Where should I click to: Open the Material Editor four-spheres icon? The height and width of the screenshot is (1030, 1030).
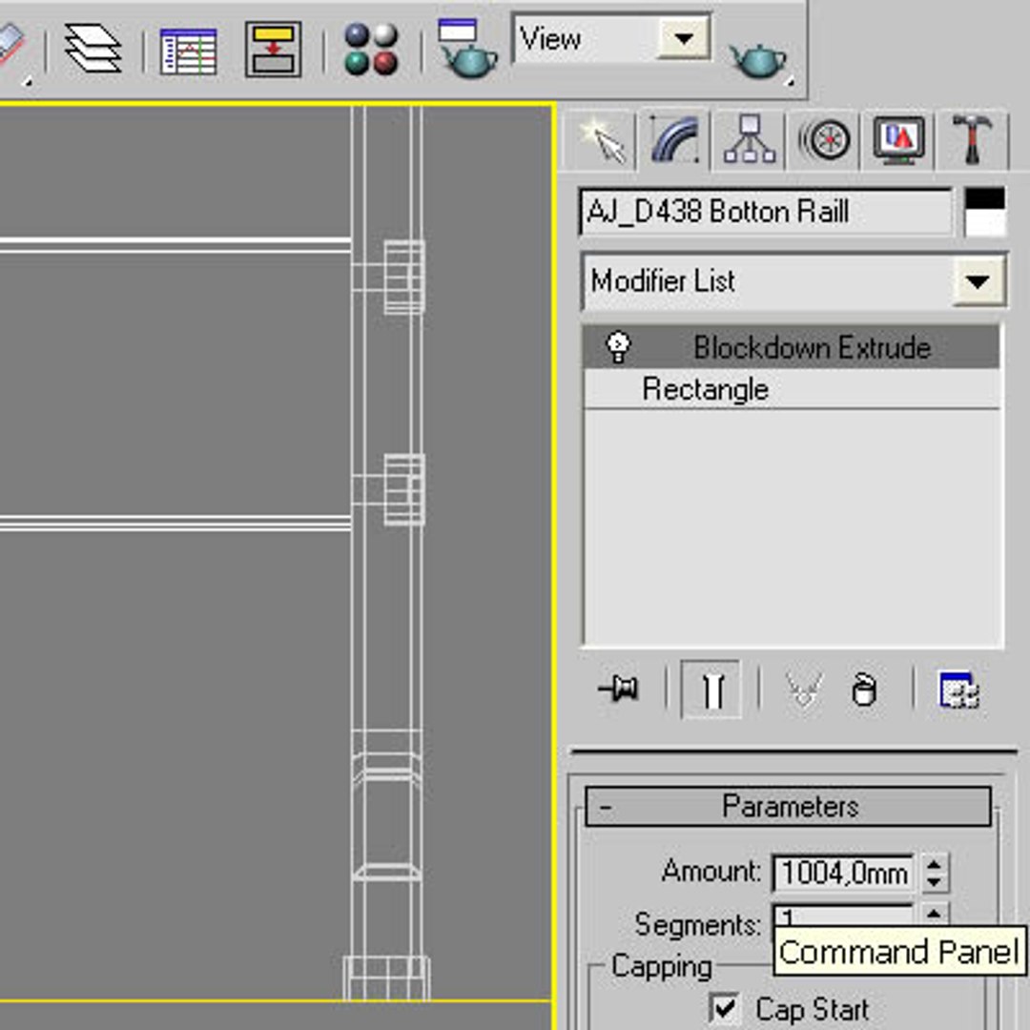pyautogui.click(x=371, y=49)
